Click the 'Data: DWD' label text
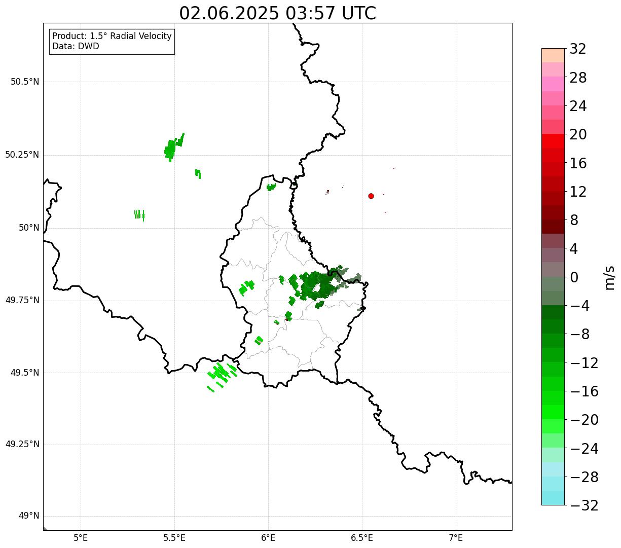Screen dimensions: 621x548 76,46
